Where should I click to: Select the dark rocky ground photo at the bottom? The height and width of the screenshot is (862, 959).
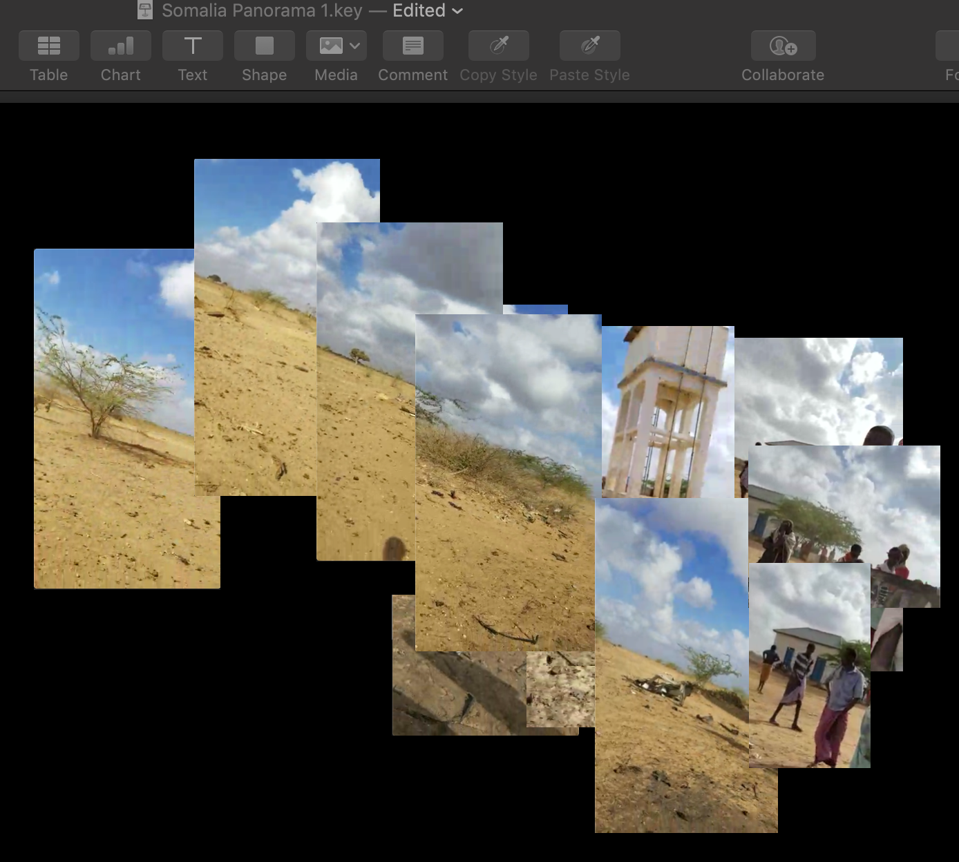point(459,693)
